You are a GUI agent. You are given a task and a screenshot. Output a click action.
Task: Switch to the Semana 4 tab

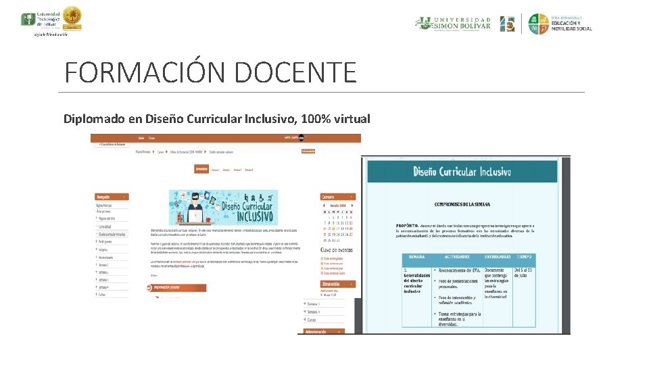click(x=248, y=170)
